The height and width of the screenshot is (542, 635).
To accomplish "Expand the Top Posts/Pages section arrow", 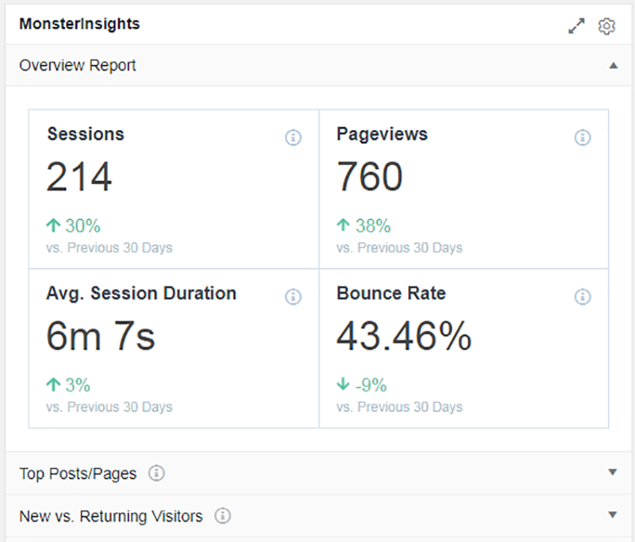I will [612, 472].
